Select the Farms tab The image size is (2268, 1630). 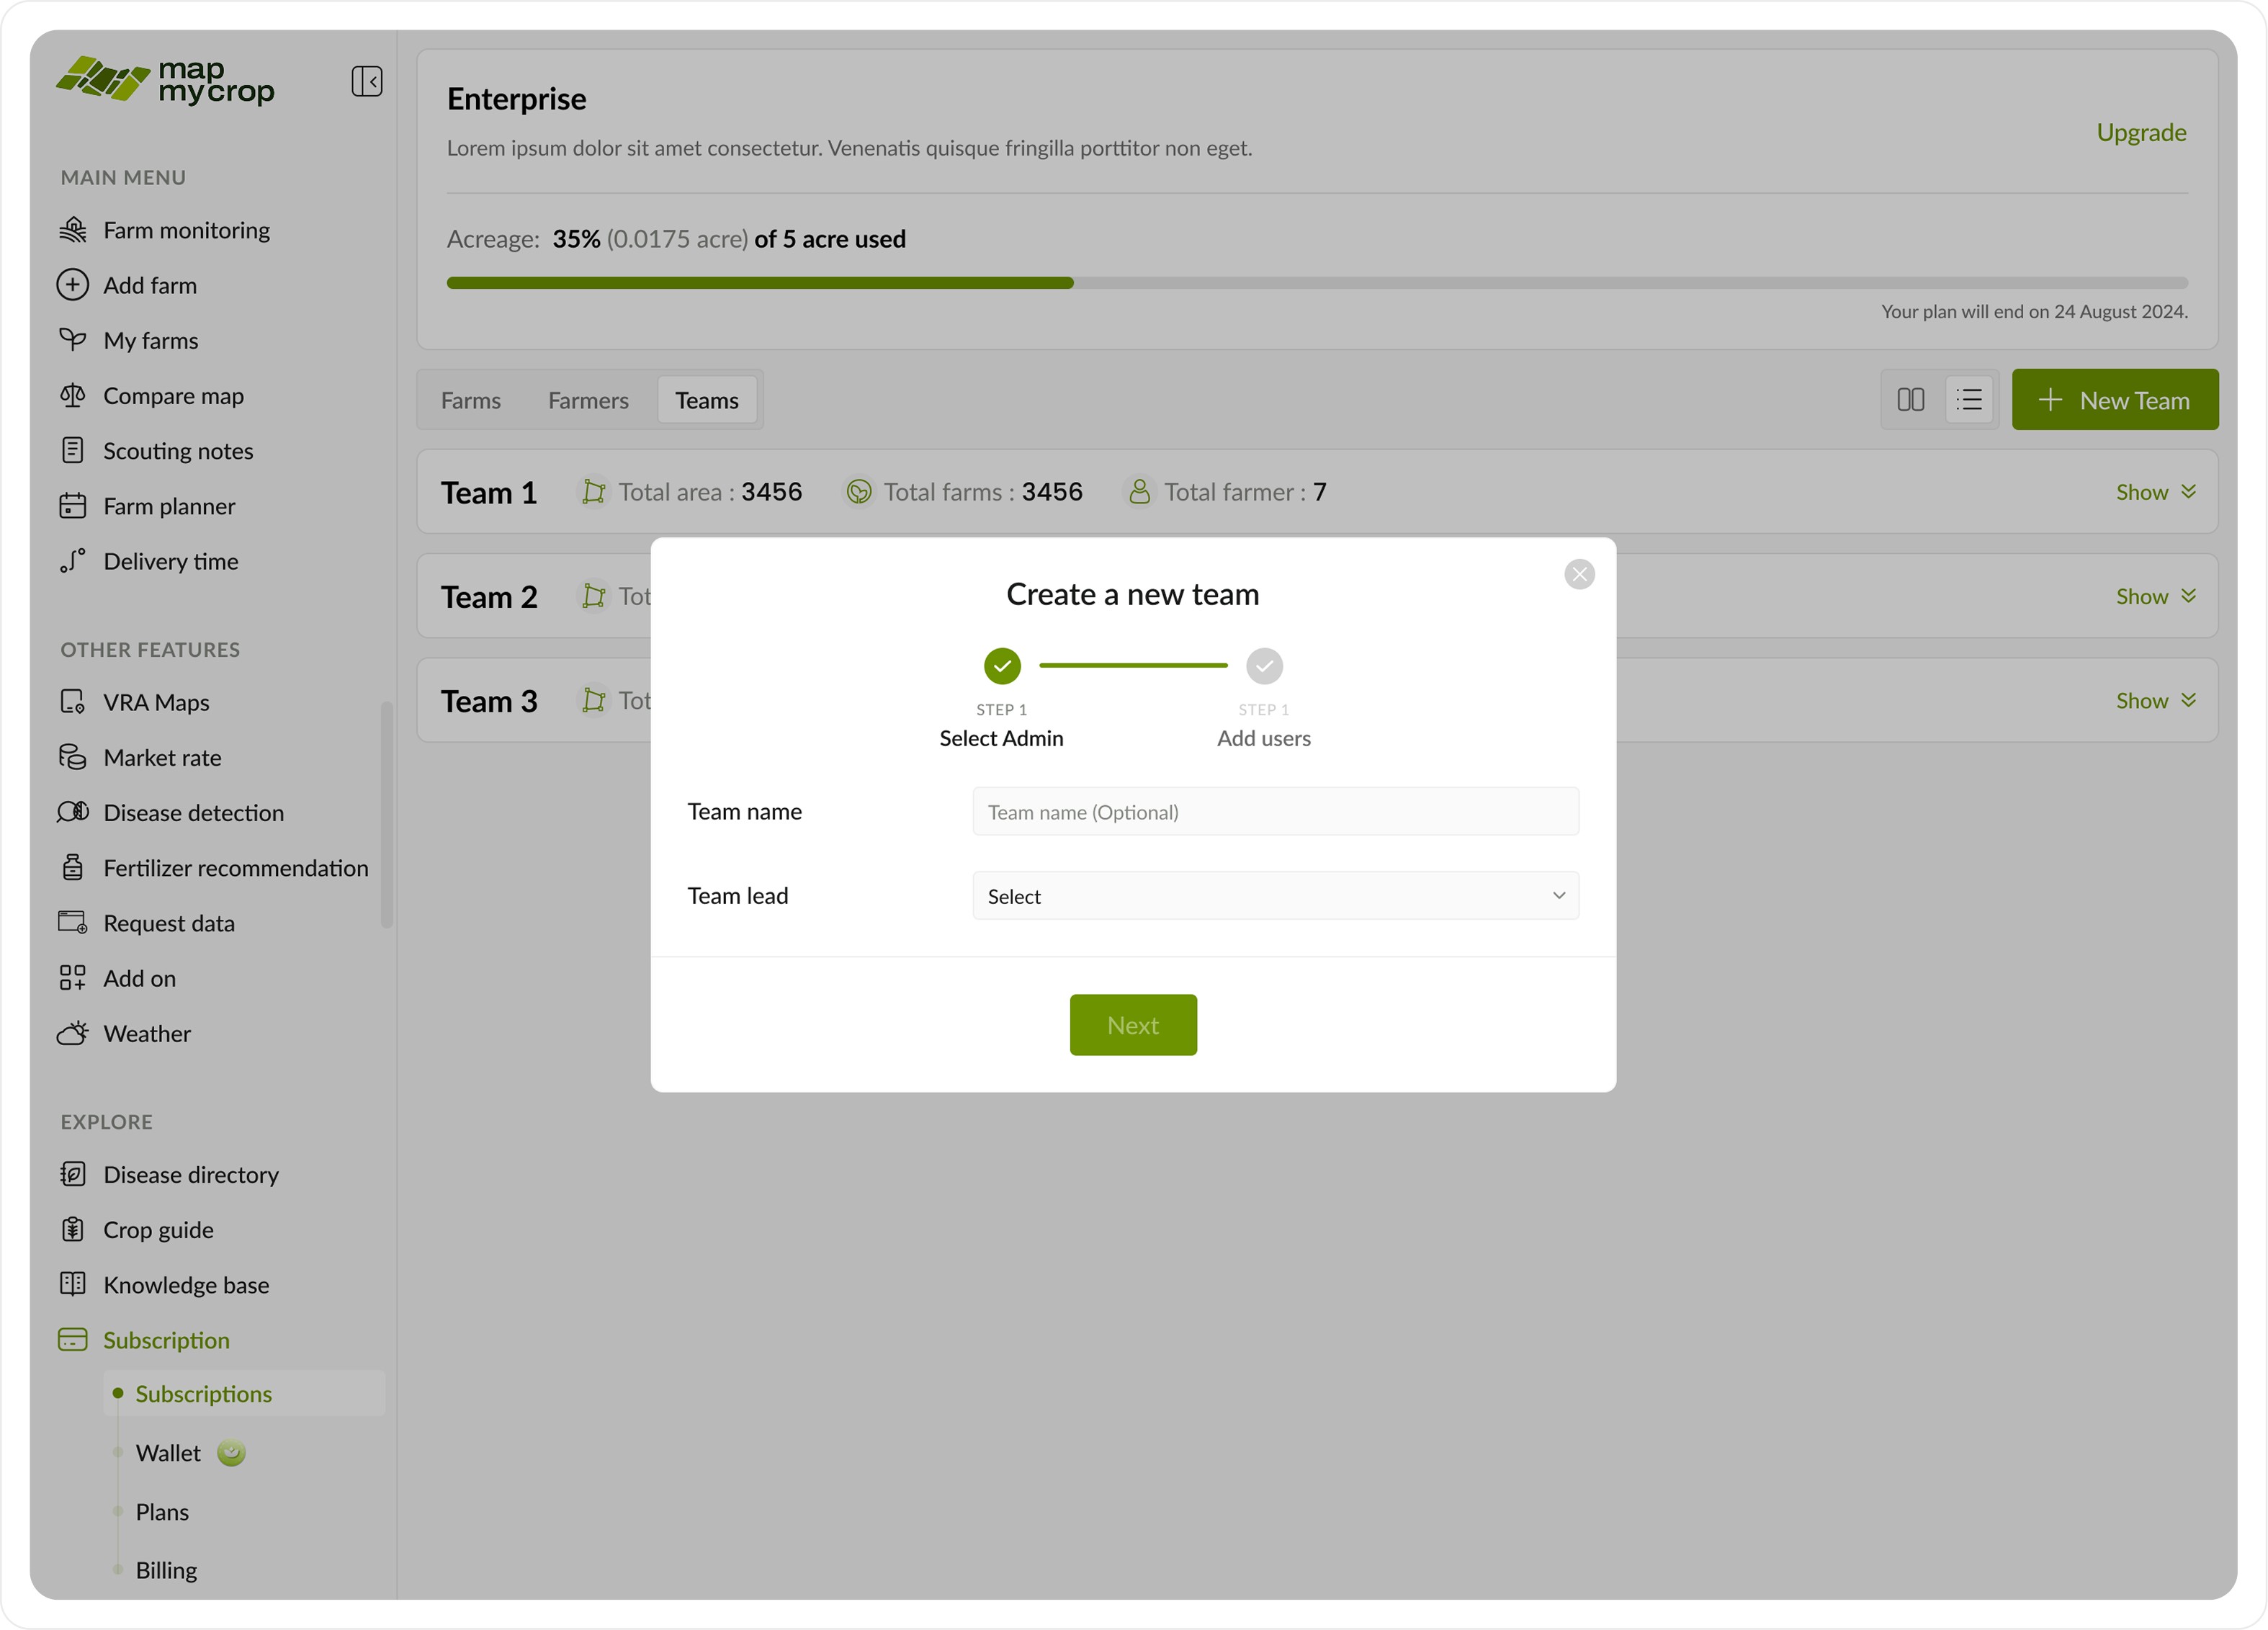point(471,401)
